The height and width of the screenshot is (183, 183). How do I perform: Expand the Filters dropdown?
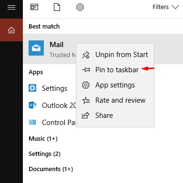click(x=166, y=7)
